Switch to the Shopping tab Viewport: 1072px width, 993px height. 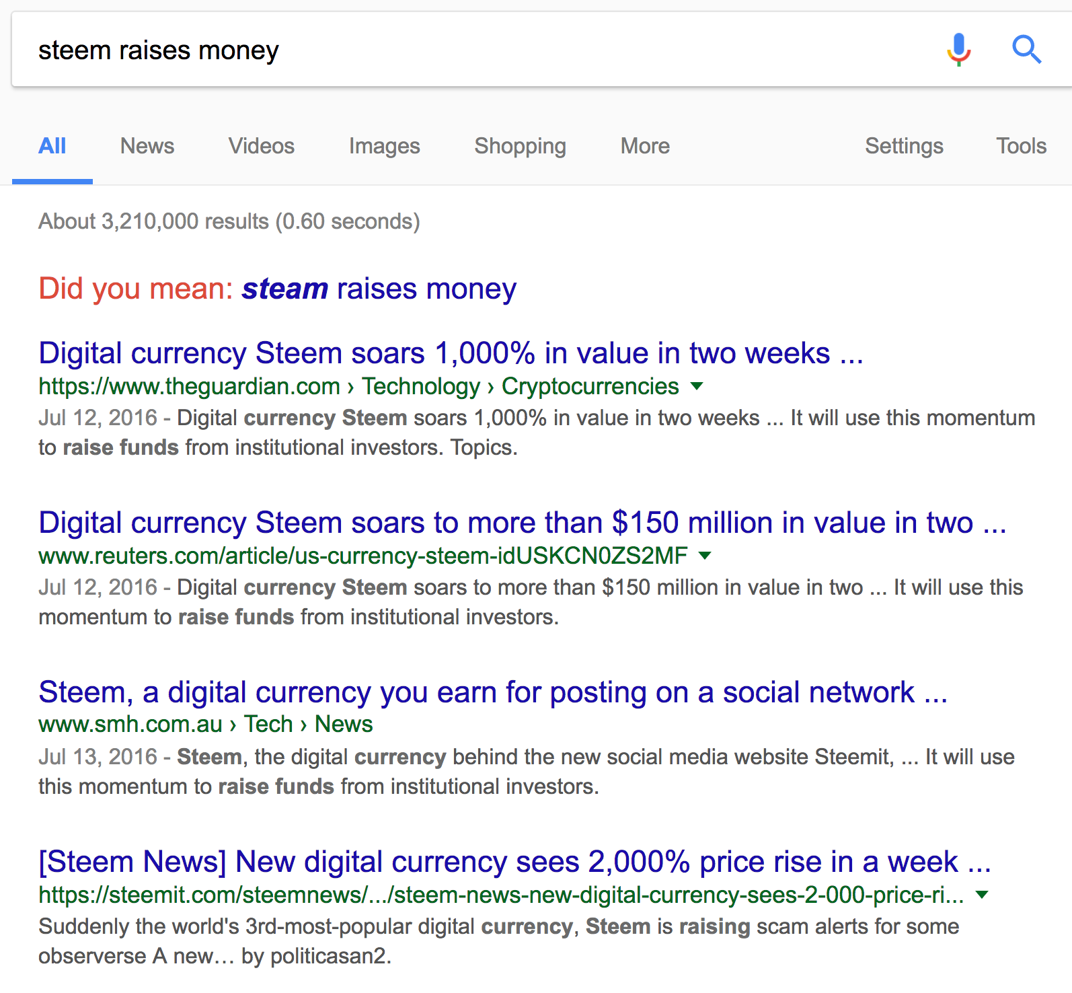521,146
